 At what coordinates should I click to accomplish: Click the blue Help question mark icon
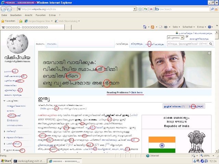(x=209, y=27)
